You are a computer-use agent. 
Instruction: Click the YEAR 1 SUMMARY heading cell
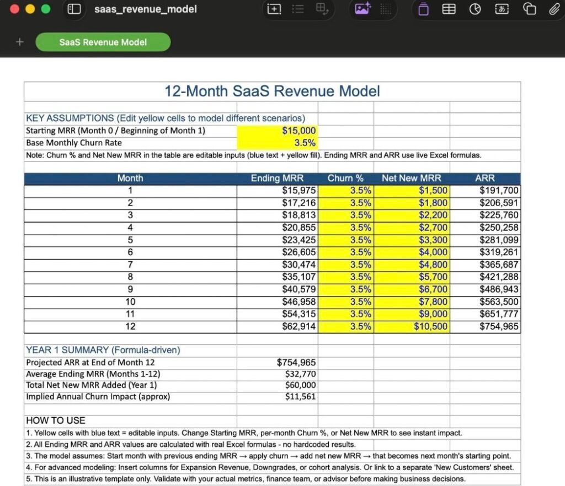pyautogui.click(x=130, y=350)
